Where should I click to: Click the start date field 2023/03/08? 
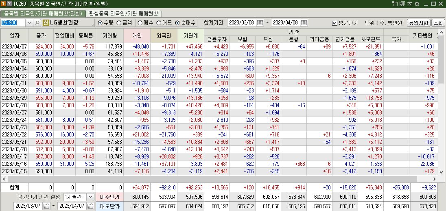coord(242,23)
